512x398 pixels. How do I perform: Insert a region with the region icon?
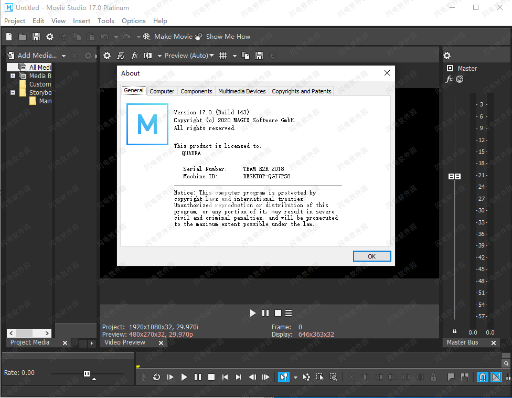(x=465, y=377)
